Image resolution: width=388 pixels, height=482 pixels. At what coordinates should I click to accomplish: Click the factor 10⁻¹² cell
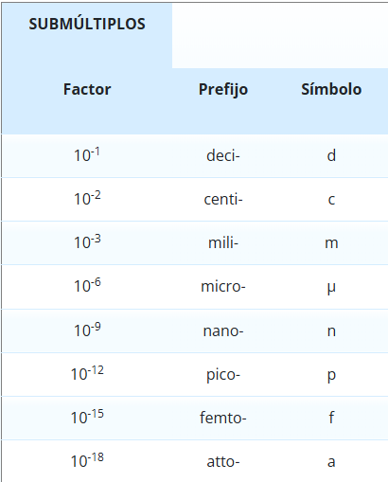coord(87,373)
